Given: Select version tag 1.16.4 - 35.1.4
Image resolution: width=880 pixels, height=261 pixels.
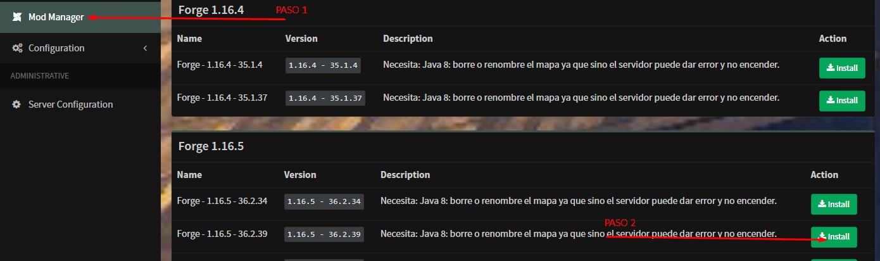Looking at the screenshot, I should click(x=323, y=65).
